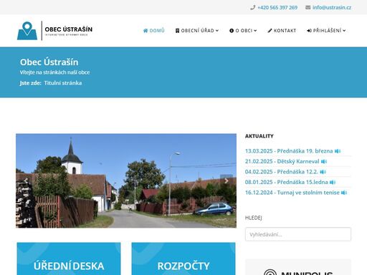
Task: Click speaker icon next to Přednáška 19. března
Action: coord(338,151)
